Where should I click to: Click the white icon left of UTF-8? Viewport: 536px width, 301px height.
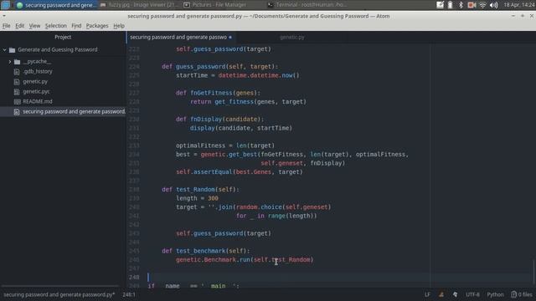tap(455, 294)
